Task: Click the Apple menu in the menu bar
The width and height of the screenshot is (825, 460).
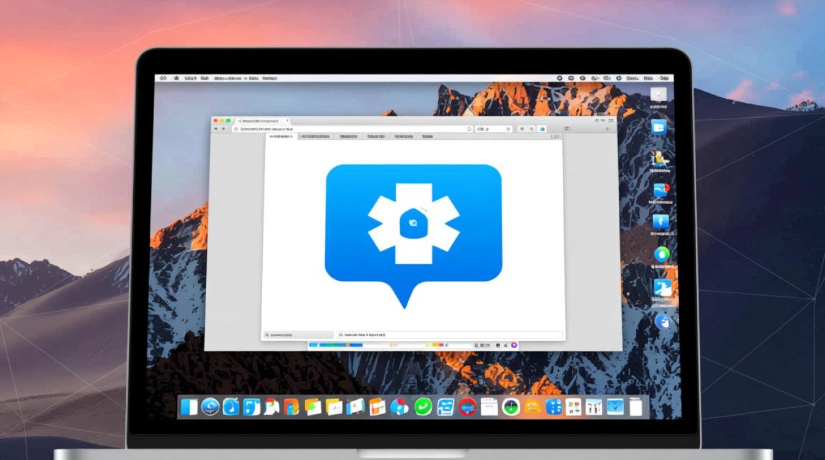Action: click(x=163, y=79)
